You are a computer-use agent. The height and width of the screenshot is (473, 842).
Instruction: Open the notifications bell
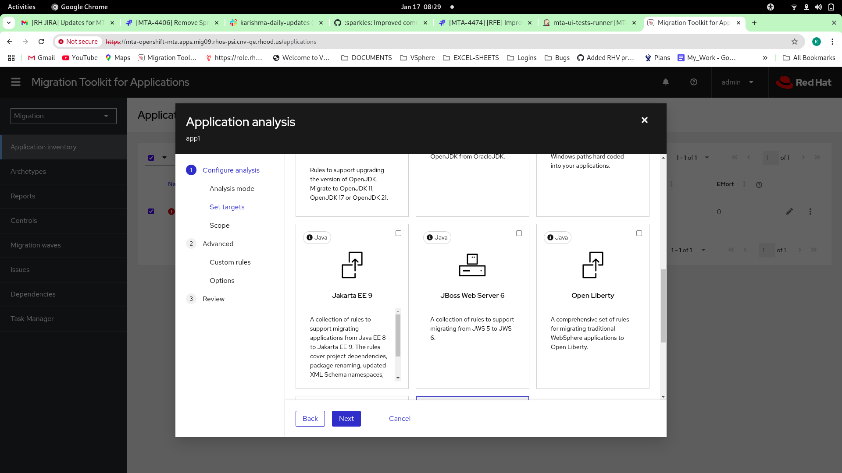[665, 82]
